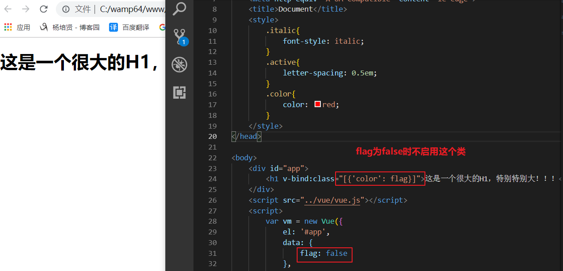Open the 百度翻译 bookmark
Viewport: 563px width, 271px height.
pos(129,27)
